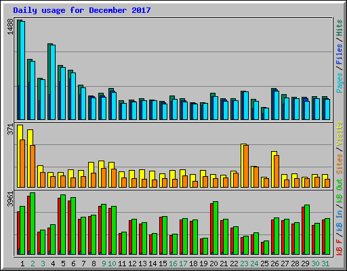This screenshot has height=271, width=347.
Task: Click day 26 on the x-axis
Action: coord(274,264)
